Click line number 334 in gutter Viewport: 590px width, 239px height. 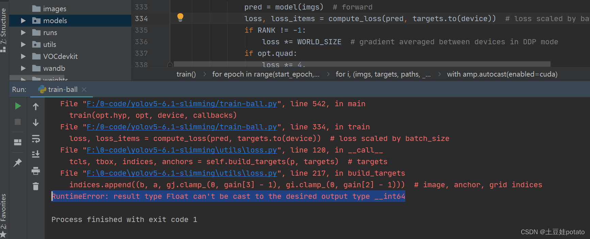click(x=142, y=19)
